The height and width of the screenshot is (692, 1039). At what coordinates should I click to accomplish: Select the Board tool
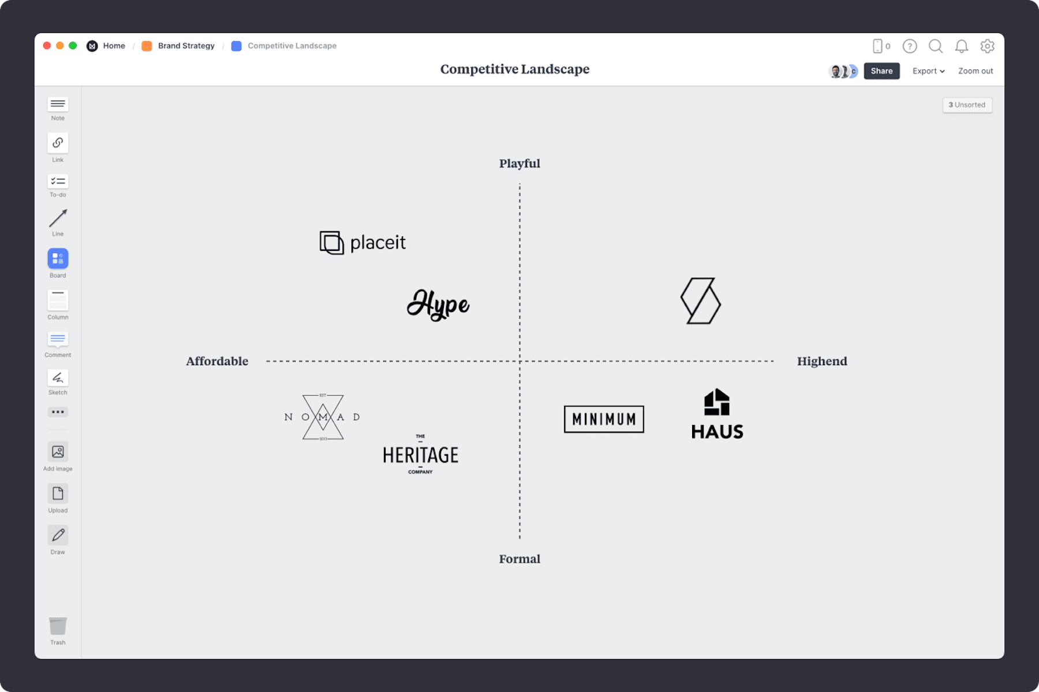click(57, 259)
